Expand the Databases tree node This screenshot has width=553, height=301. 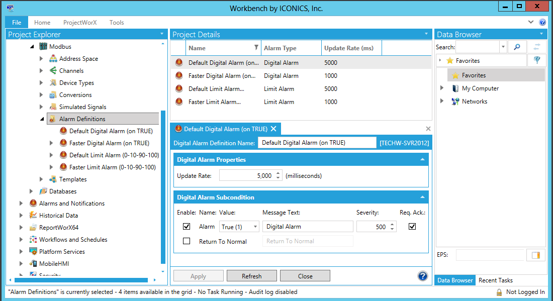coord(31,191)
